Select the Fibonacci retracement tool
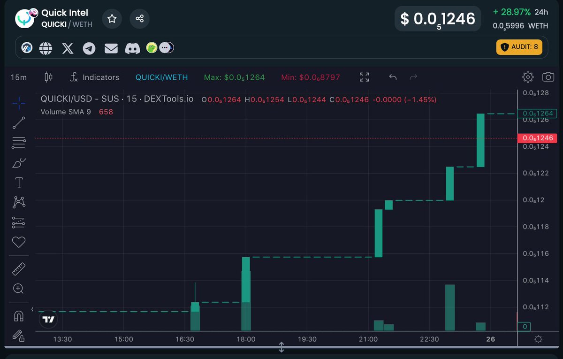563x359 pixels. click(19, 143)
